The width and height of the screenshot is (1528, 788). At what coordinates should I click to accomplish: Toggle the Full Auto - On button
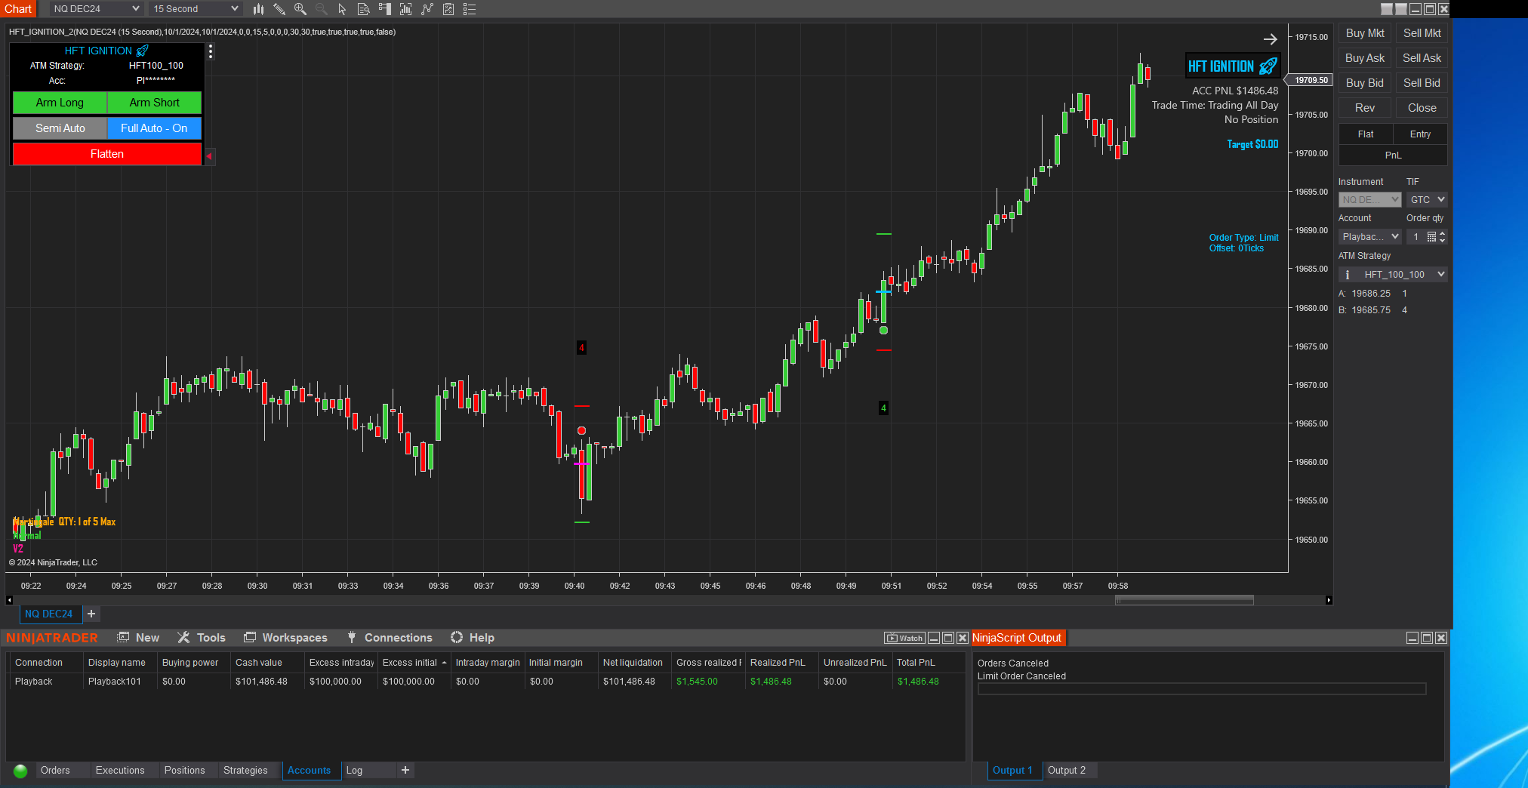point(154,128)
